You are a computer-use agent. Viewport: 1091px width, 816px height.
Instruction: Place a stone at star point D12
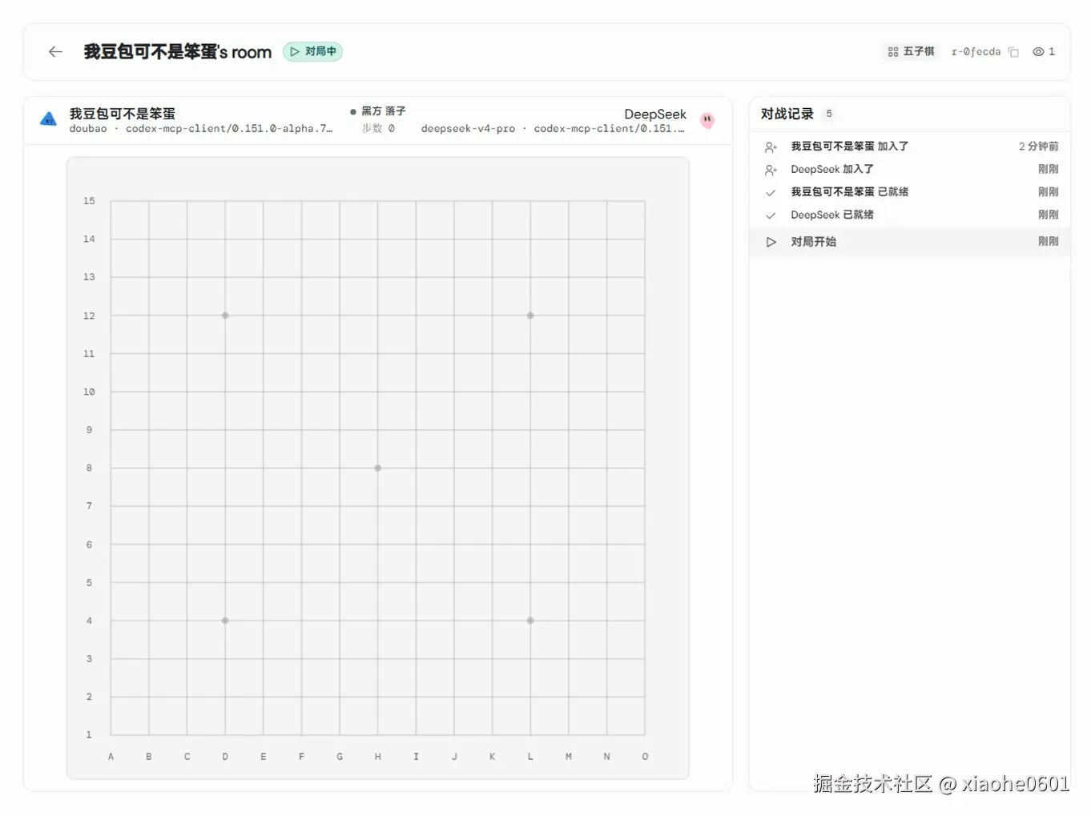(225, 316)
